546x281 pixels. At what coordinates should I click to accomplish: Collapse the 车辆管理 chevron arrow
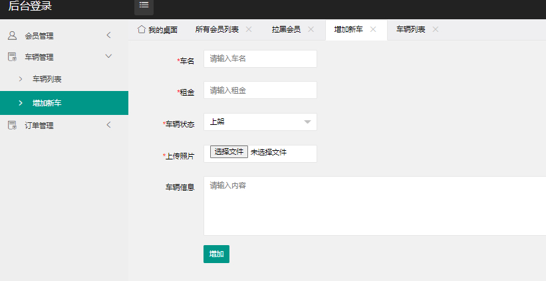[x=108, y=56]
